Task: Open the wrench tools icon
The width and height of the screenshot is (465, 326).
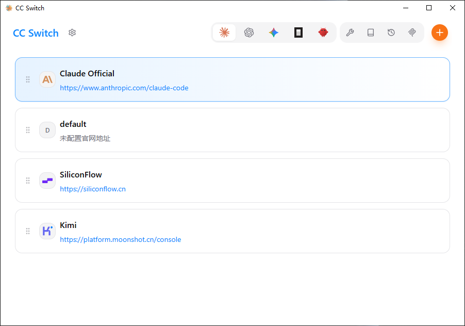Action: coord(350,32)
